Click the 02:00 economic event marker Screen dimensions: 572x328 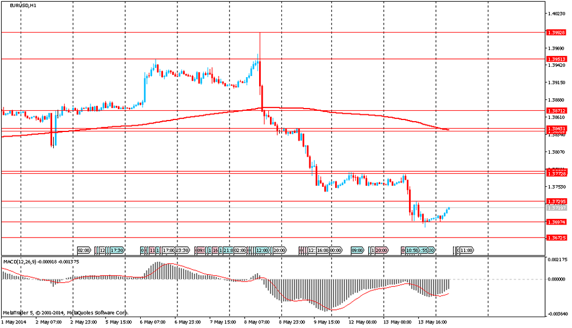(84, 250)
